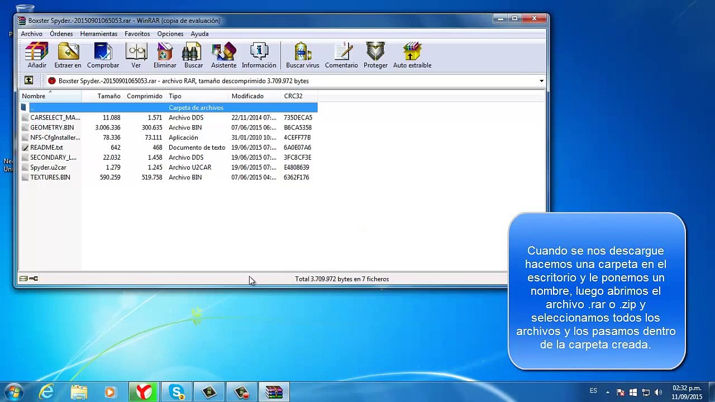Open the Ver file viewer
This screenshot has width=715, height=402.
136,52
